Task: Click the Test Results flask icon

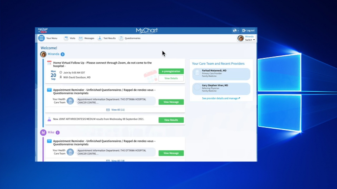Action: pos(100,38)
